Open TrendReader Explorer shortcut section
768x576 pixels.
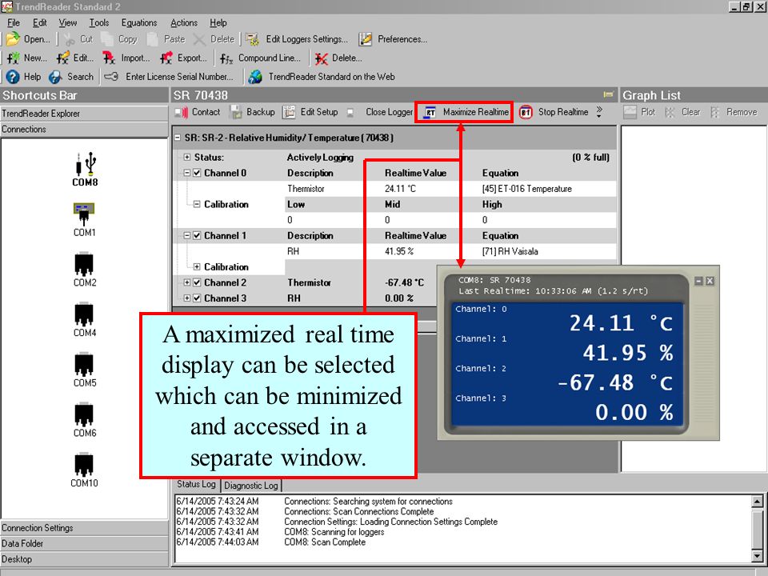(x=84, y=114)
